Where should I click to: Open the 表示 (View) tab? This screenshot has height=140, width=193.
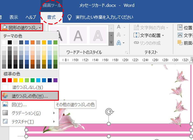tap(14, 17)
